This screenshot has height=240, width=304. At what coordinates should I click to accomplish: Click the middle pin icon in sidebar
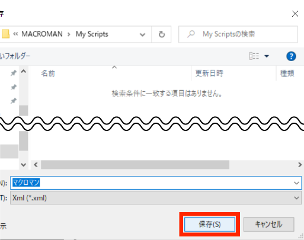coord(14,87)
